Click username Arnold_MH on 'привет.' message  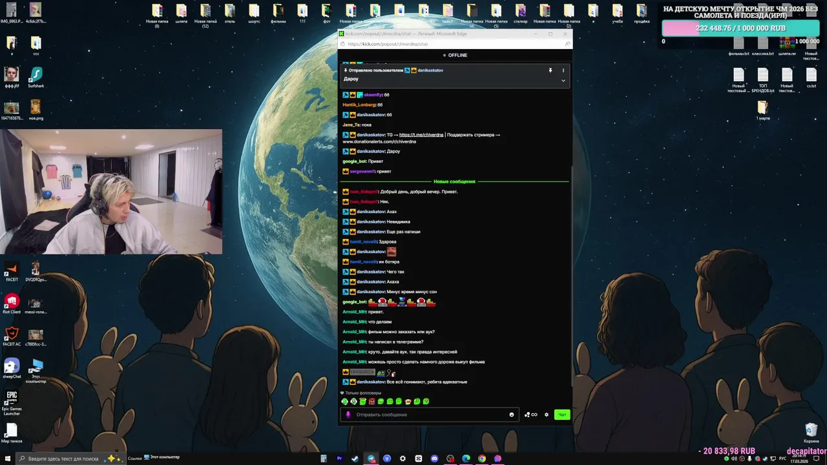354,312
